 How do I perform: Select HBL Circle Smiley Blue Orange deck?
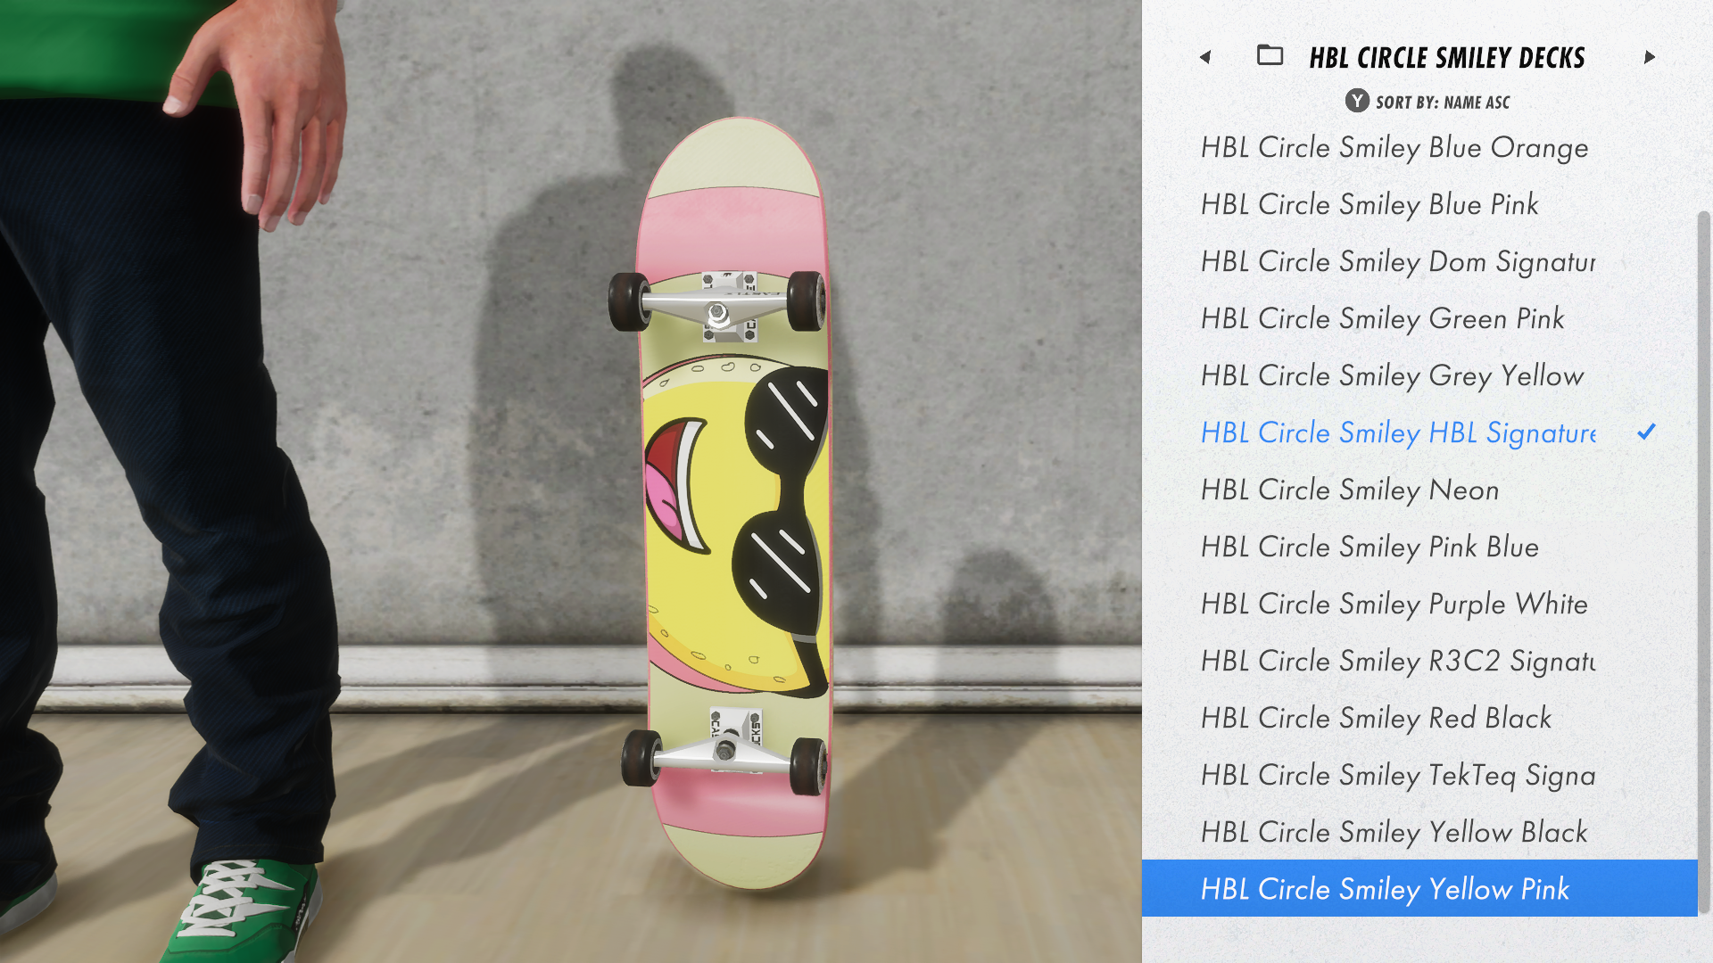tap(1419, 147)
